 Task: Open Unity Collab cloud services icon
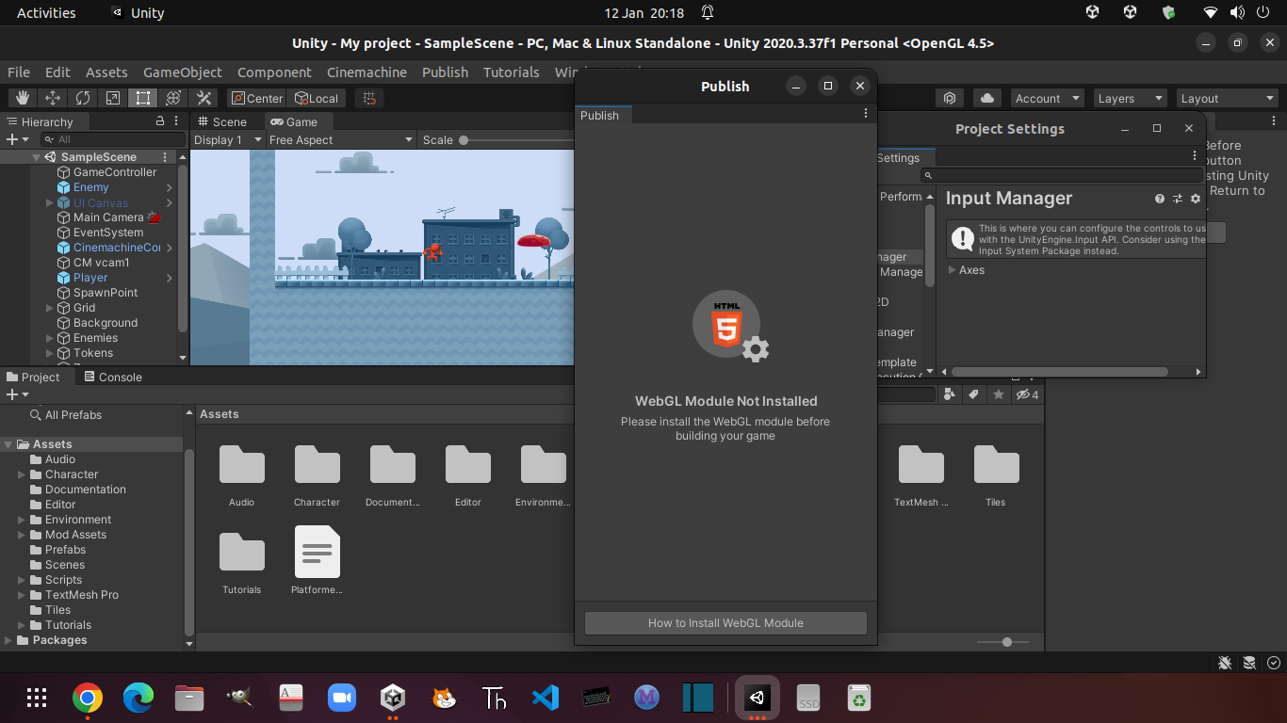[986, 98]
